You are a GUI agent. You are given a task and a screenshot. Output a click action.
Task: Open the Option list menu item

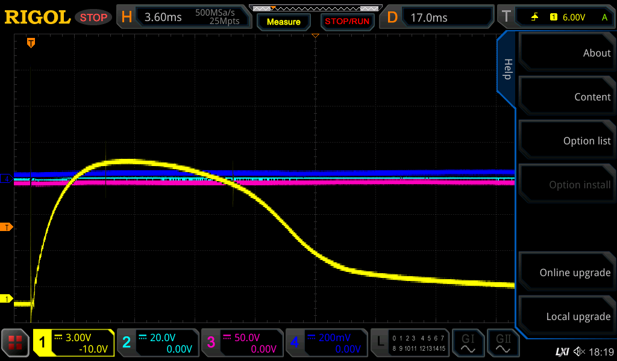(565, 141)
